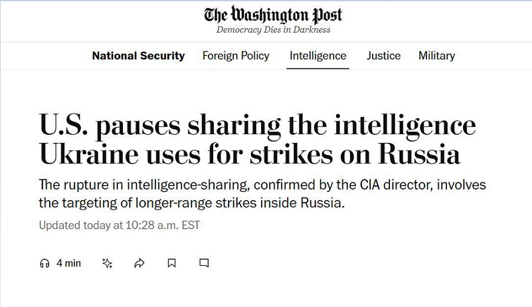Screen dimensions: 532x307
Task: Save the article with bookmark icon
Action: coord(171,263)
